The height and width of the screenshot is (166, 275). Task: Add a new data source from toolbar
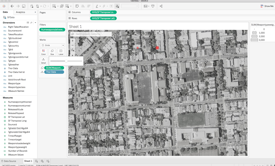tap(32, 6)
